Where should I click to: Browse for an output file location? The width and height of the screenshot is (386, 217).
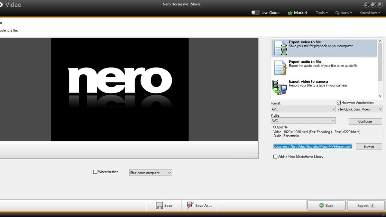[x=369, y=146]
